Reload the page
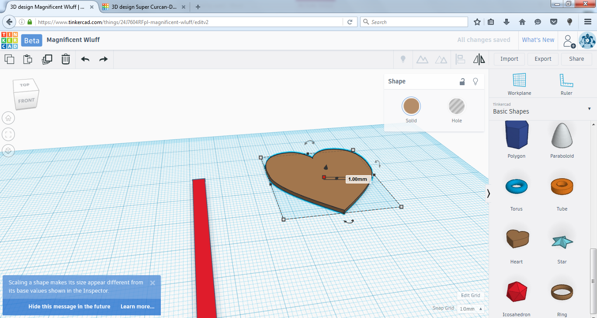Image resolution: width=597 pixels, height=318 pixels. click(350, 22)
